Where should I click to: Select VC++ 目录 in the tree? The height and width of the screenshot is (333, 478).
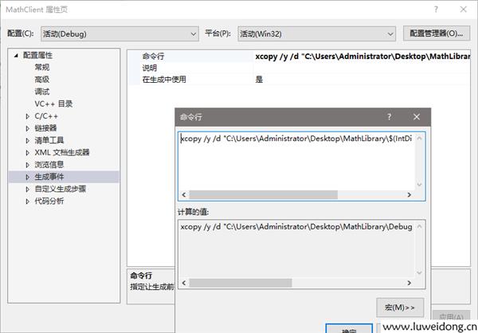click(x=53, y=104)
